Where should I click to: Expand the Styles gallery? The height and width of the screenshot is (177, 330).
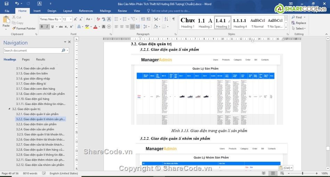[286, 27]
